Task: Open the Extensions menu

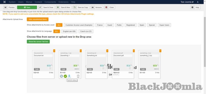Action: pos(63,2)
